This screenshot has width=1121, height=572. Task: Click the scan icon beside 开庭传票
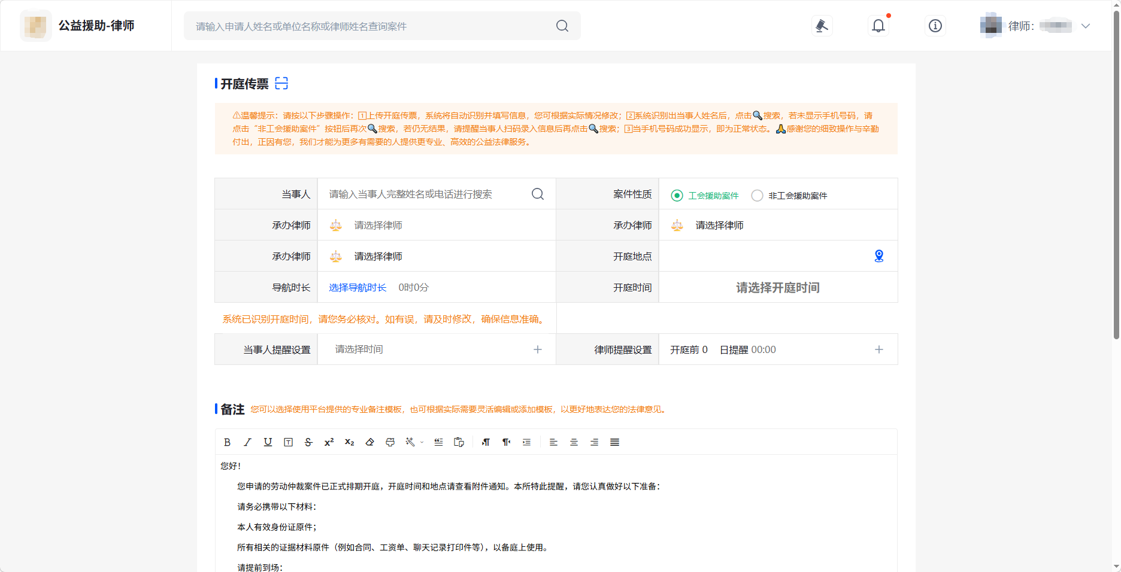(281, 83)
